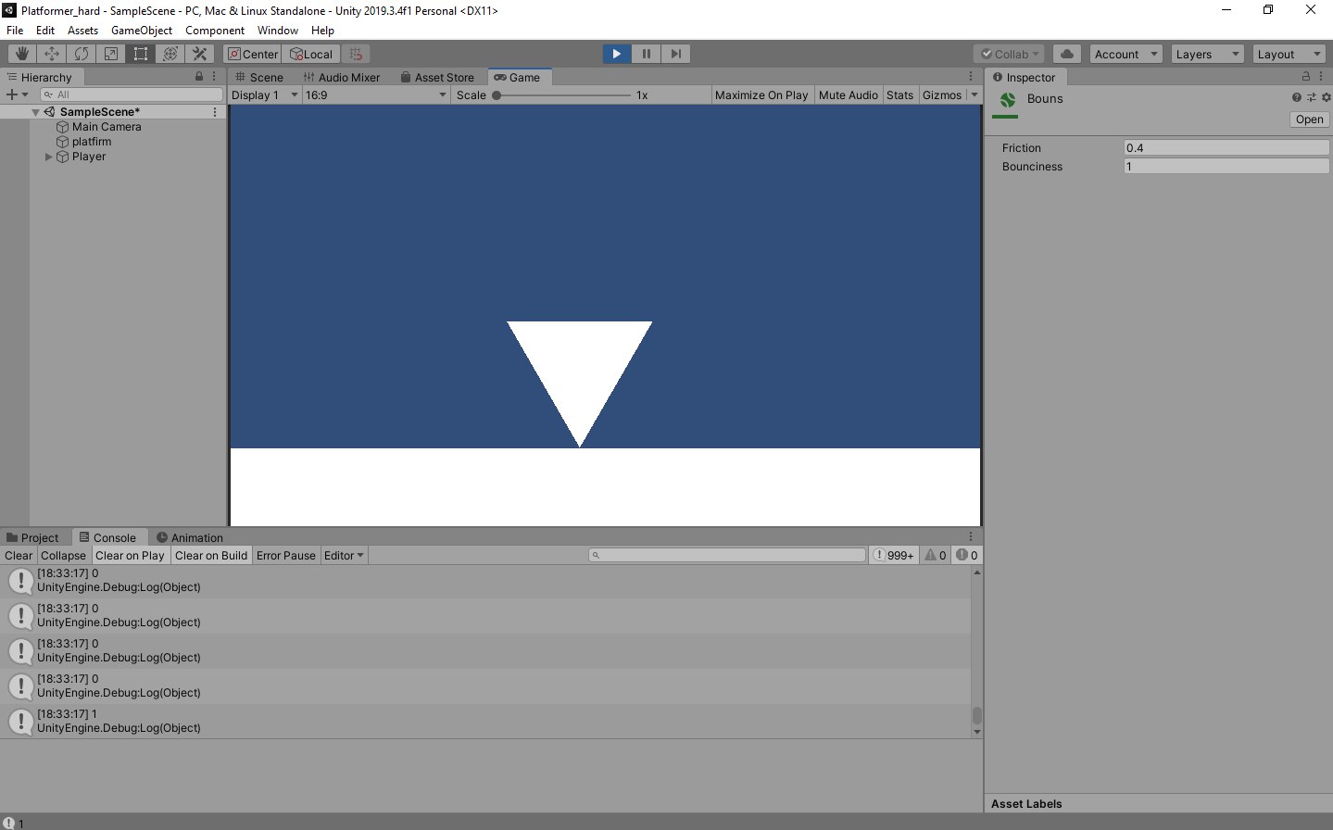Toggle Maximize On Play
The height and width of the screenshot is (830, 1333).
pyautogui.click(x=761, y=94)
